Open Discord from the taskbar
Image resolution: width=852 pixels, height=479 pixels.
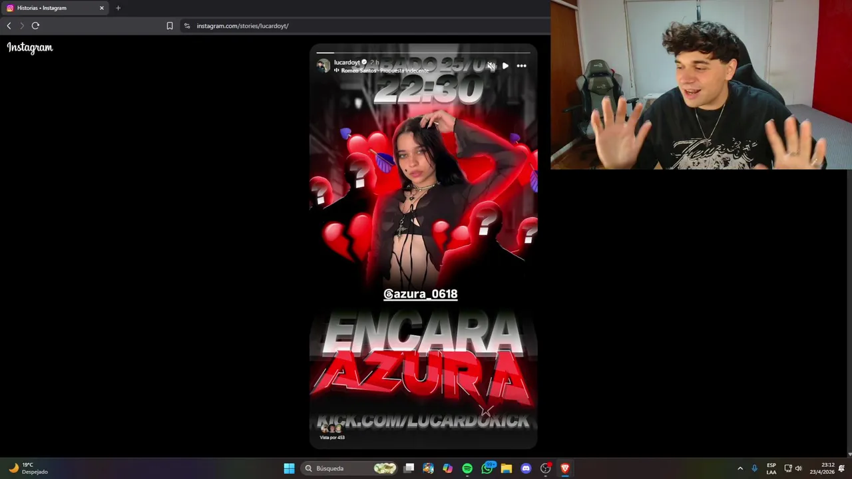(526, 468)
